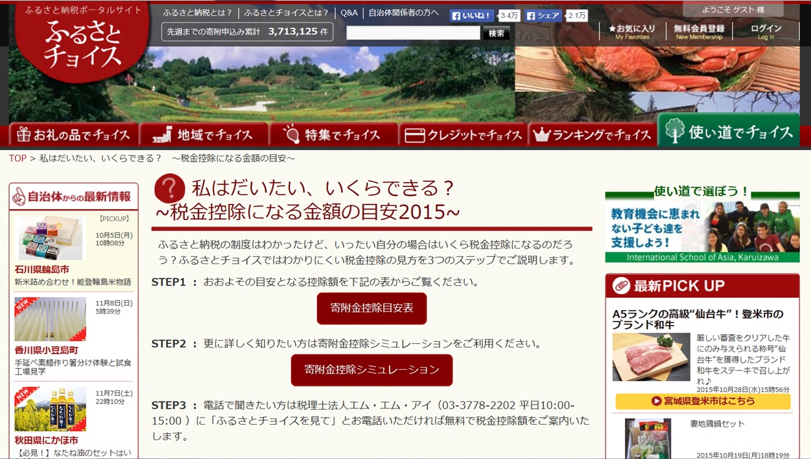Launch the 寄附金控除シミュレーション simulator

[x=371, y=370]
